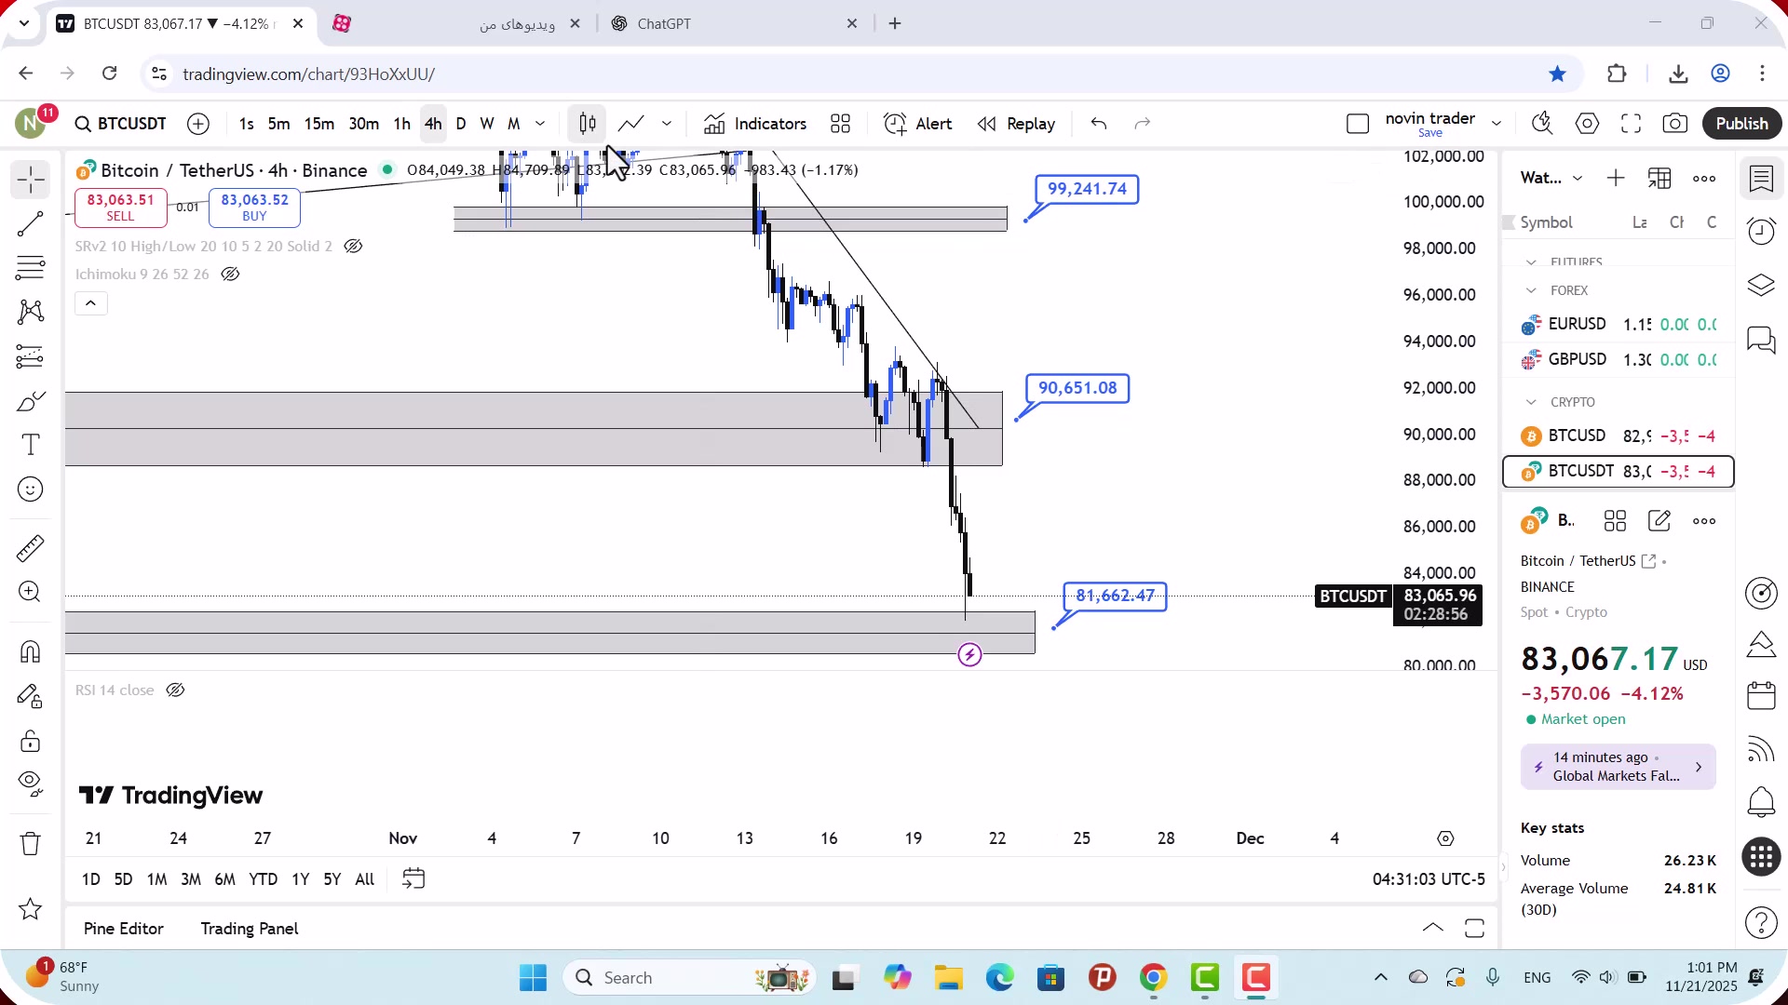Viewport: 1788px width, 1005px height.
Task: Open the patterns drawing tool
Action: [31, 312]
